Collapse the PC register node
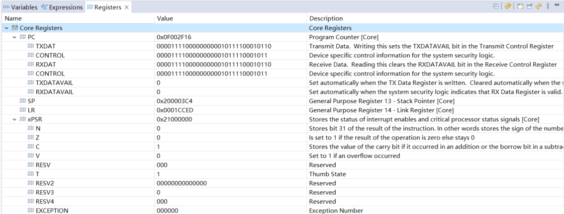Viewport: 564px width, 214px height. pyautogui.click(x=14, y=37)
